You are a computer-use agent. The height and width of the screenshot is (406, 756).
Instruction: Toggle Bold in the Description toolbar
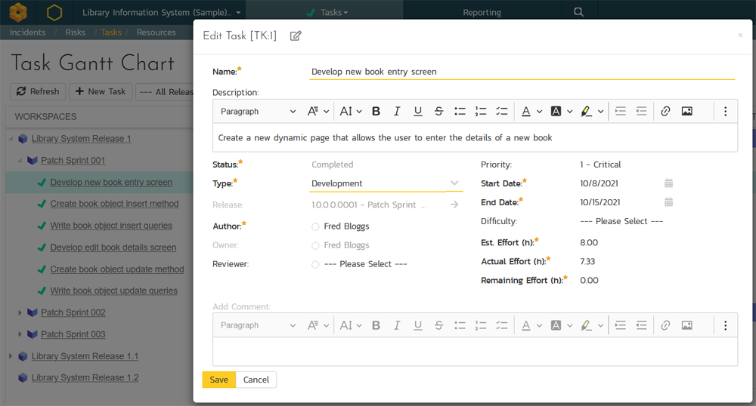tap(376, 112)
